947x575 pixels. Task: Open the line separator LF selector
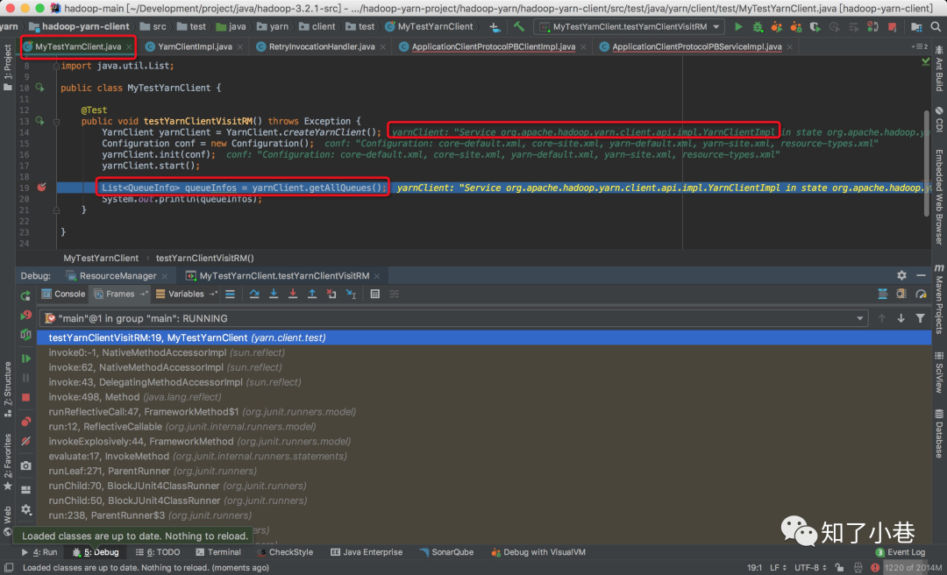(x=778, y=568)
